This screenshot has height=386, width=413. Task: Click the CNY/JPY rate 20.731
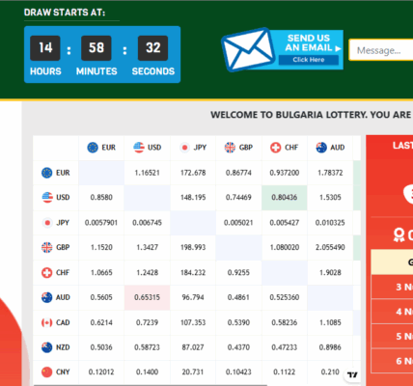coord(193,372)
